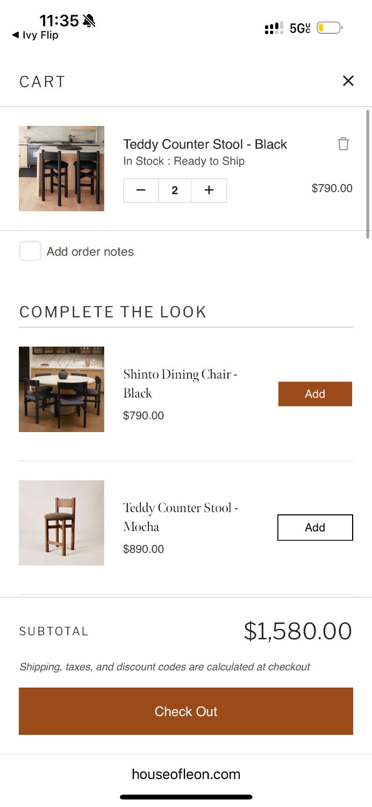Screen dimensions: 372x807
Task: Tap the minus icon to decrease quantity
Action: (141, 190)
